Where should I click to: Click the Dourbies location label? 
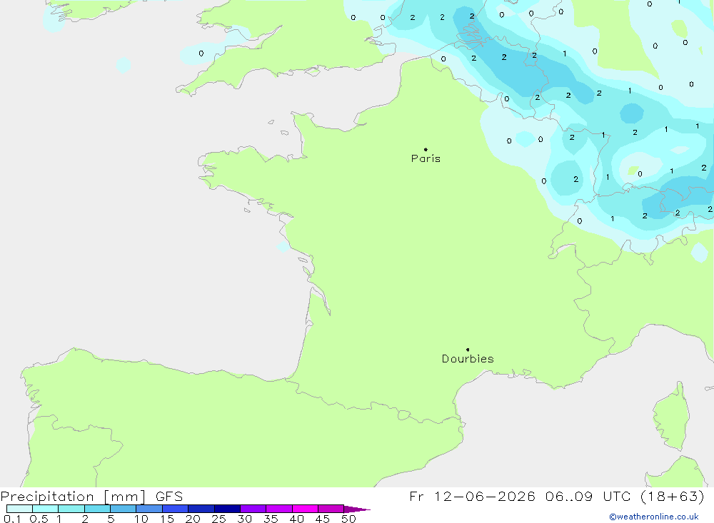pyautogui.click(x=468, y=359)
